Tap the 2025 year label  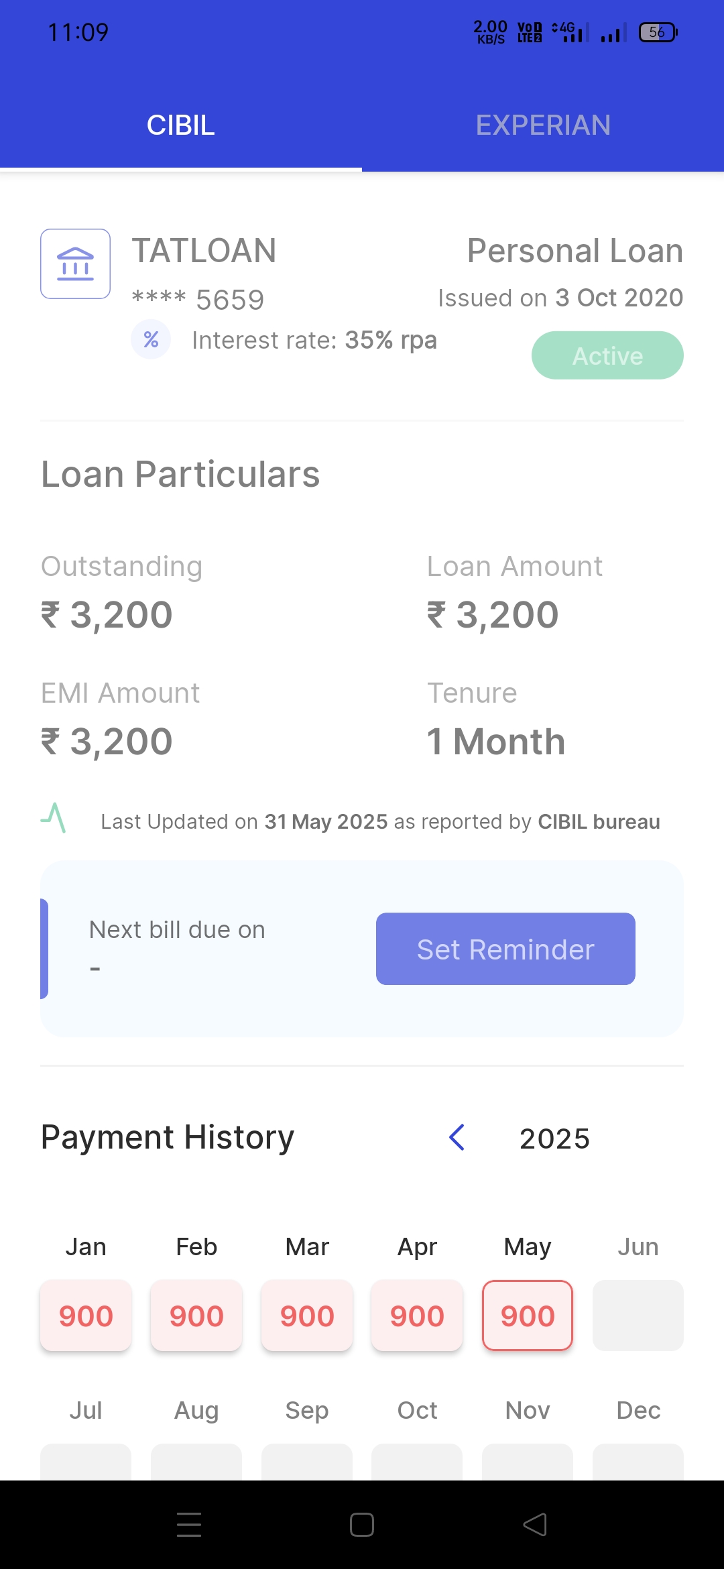tap(554, 1139)
